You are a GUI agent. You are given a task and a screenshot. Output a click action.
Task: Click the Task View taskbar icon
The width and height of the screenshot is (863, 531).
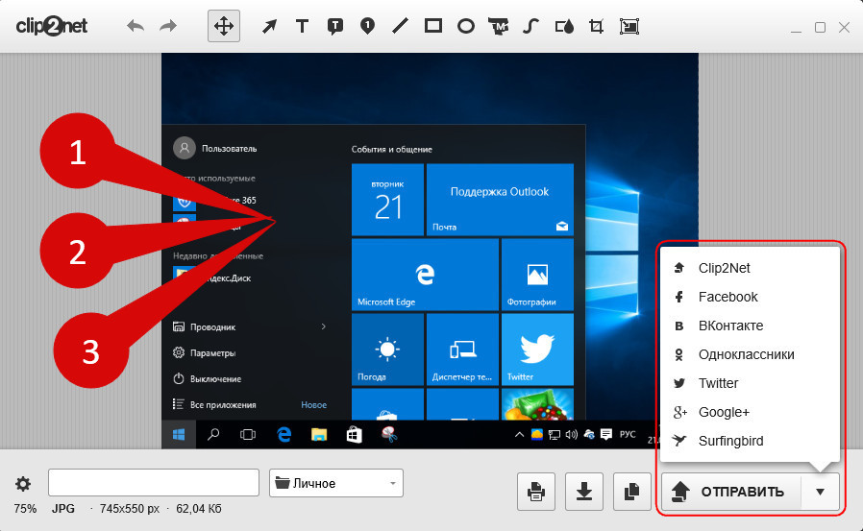248,435
